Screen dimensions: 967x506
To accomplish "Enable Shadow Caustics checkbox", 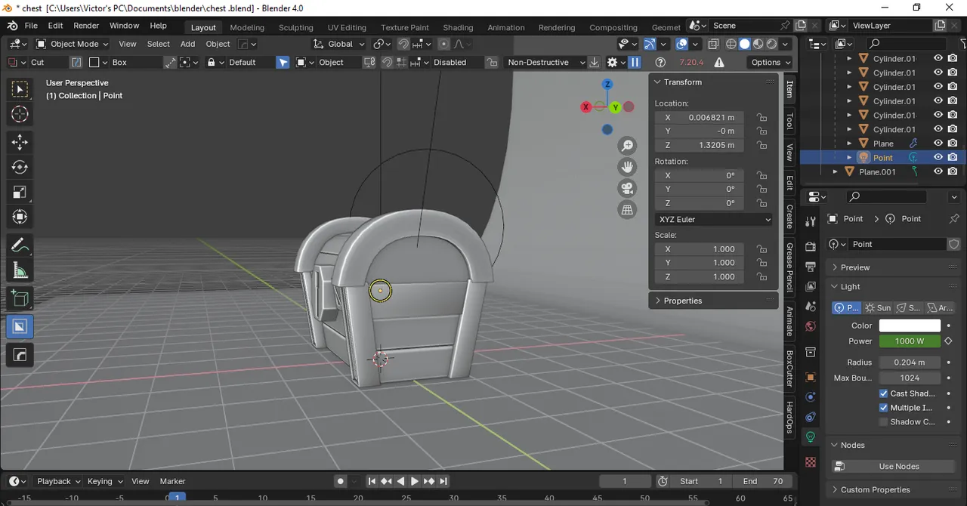I will (x=884, y=422).
